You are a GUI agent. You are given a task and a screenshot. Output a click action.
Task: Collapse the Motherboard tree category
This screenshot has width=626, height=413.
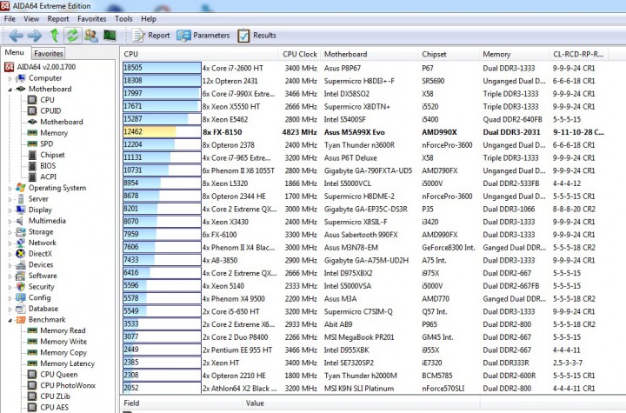(x=10, y=89)
